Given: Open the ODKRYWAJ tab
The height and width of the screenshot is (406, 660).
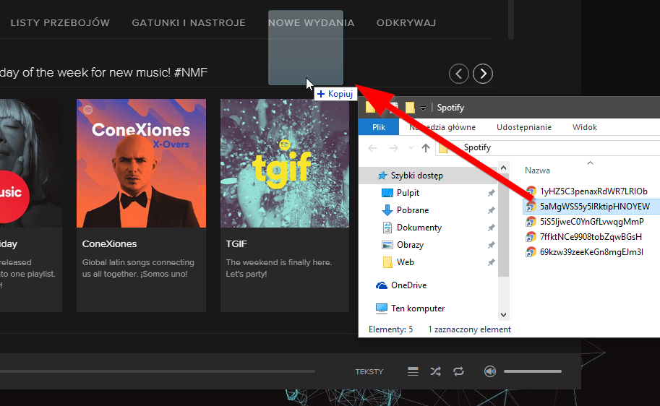Looking at the screenshot, I should coord(406,22).
